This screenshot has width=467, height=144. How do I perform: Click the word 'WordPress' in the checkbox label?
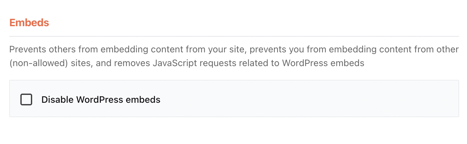(95, 99)
